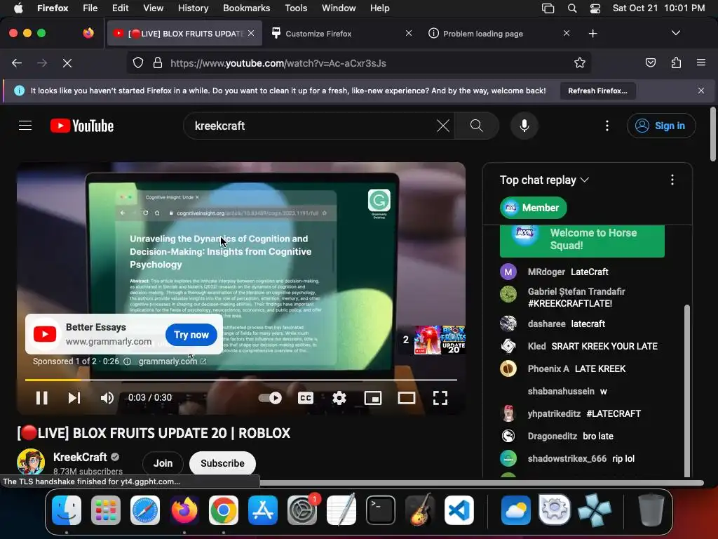Open YouTube settings three-dot menu
The image size is (718, 539).
pos(607,126)
